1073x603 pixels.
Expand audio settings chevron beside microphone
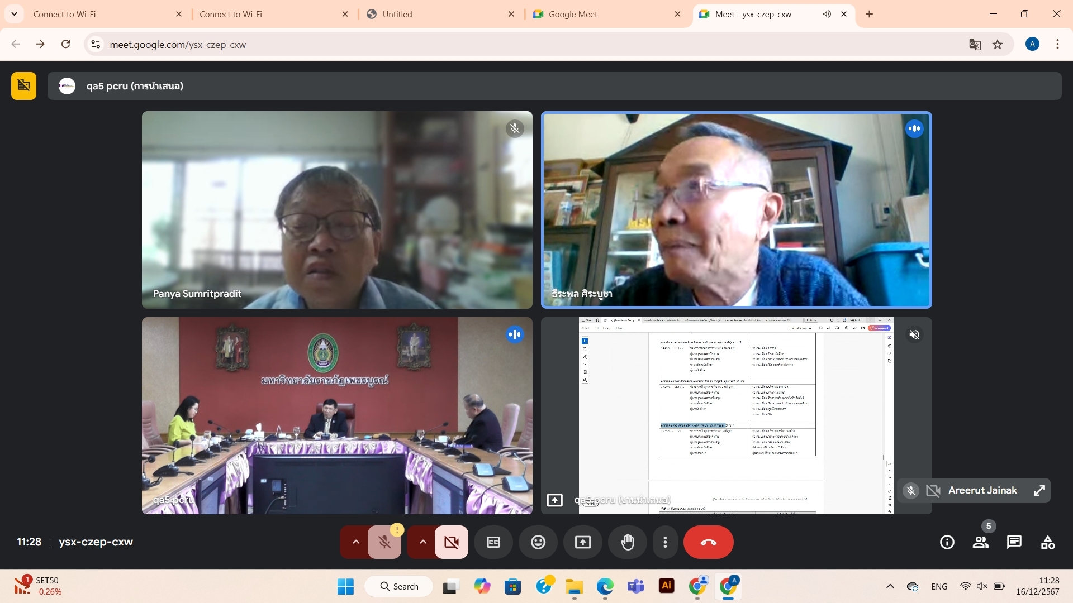tap(355, 542)
